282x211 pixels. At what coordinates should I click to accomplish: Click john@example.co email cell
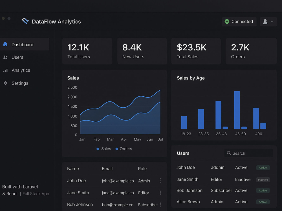pyautogui.click(x=118, y=181)
